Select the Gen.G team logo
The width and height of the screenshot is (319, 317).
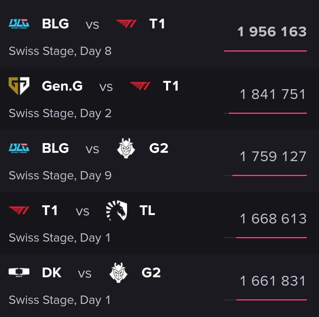pos(19,86)
